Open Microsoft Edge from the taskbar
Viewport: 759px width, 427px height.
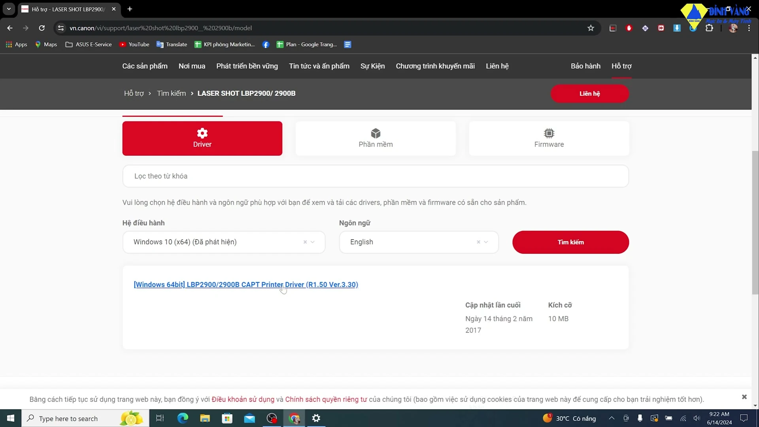[x=183, y=418]
